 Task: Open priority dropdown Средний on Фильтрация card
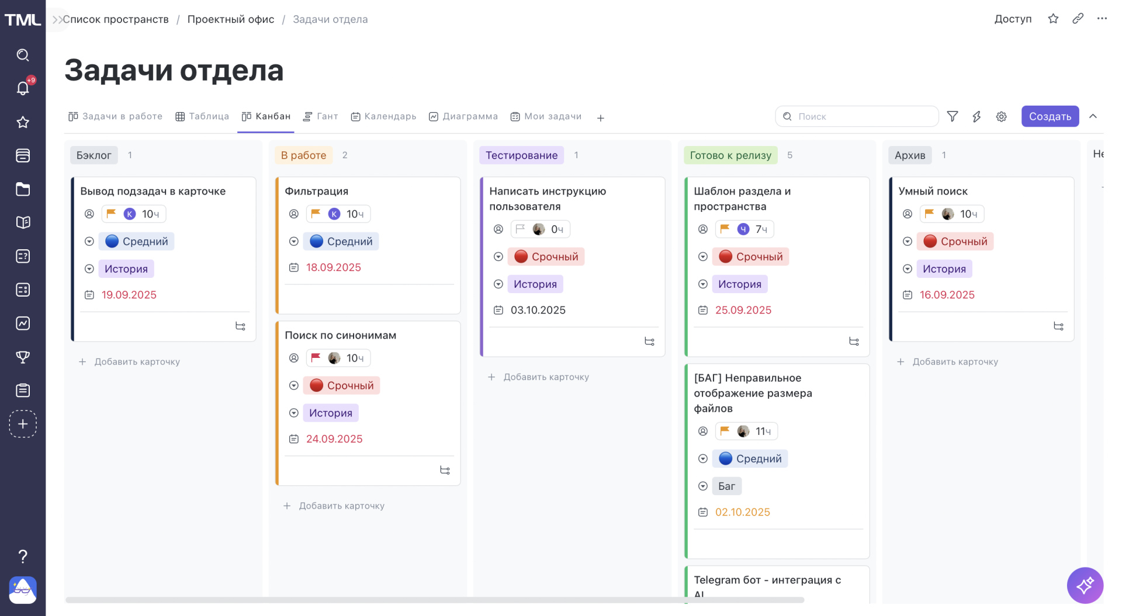coord(341,242)
